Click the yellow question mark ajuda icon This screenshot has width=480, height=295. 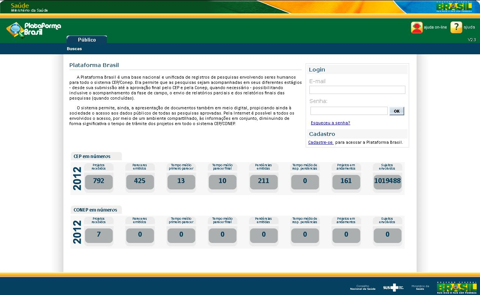[x=456, y=27]
